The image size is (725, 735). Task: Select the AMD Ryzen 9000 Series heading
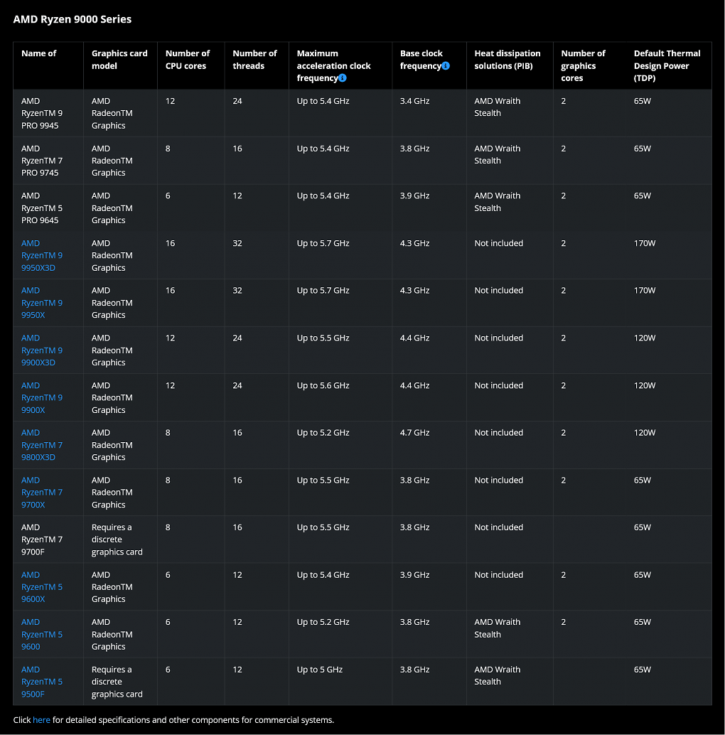[72, 19]
